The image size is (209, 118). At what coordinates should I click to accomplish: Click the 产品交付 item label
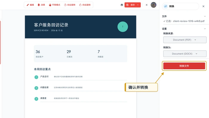pyautogui.click(x=44, y=76)
